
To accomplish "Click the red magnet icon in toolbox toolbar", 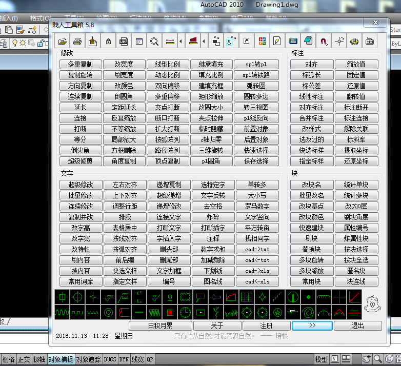I will [324, 41].
